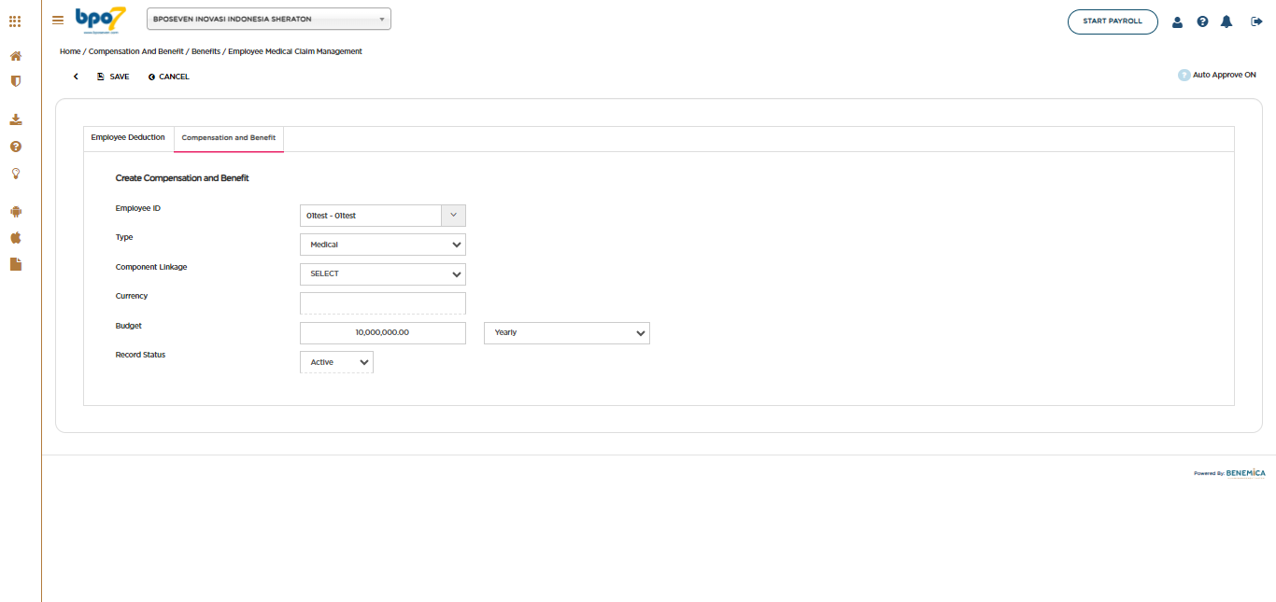
Task: Open the Android app sidebar icon
Action: [16, 211]
